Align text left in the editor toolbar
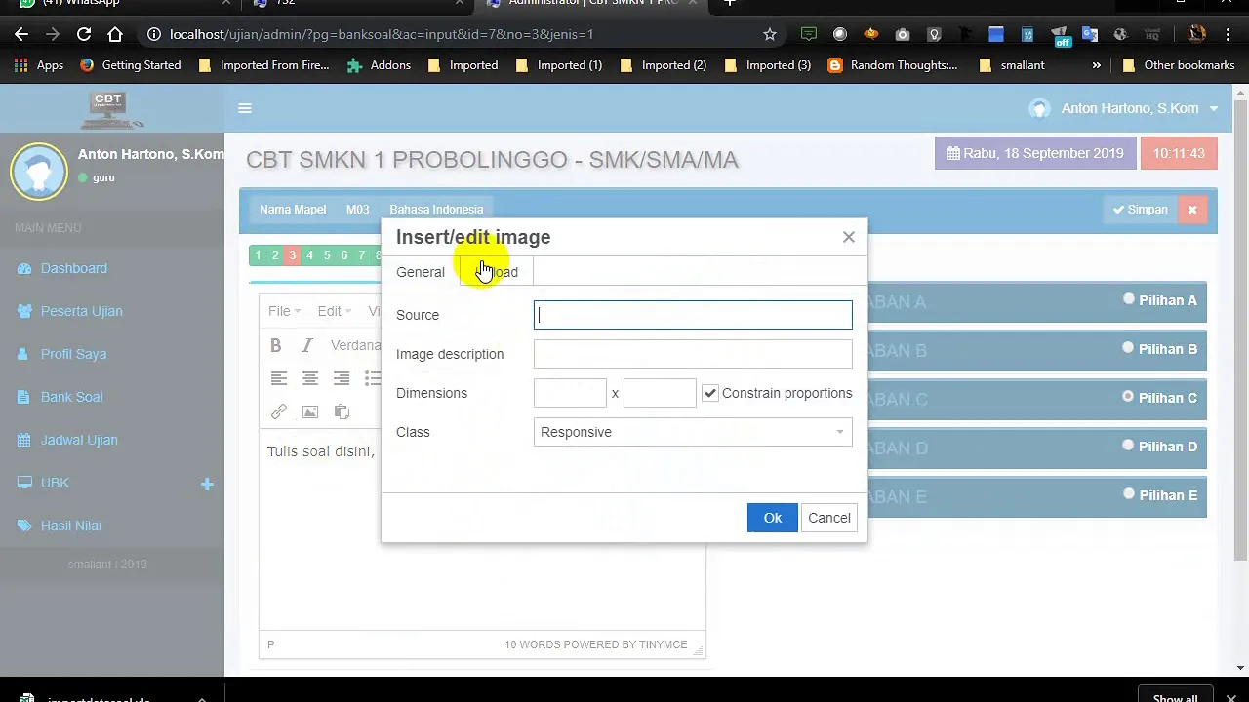This screenshot has width=1249, height=702. 279,378
